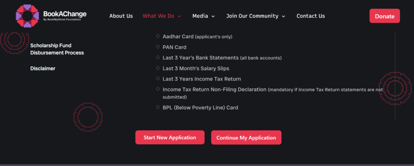Click bullet for Last 3 Month's Salary Slips
Viewport: 414px width, 166px height.
[x=158, y=68]
